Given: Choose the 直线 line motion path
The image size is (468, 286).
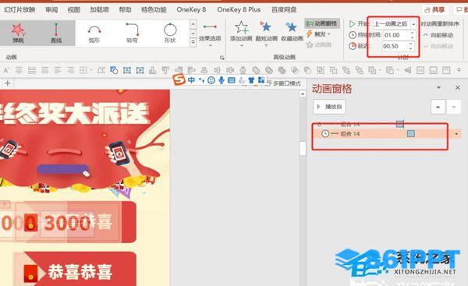Looking at the screenshot, I should pos(56,33).
